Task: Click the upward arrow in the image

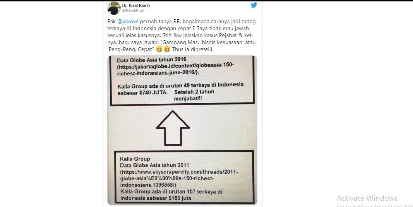Action: pos(173,128)
